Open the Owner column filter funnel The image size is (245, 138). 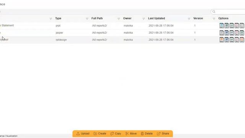pyautogui.click(x=144, y=19)
